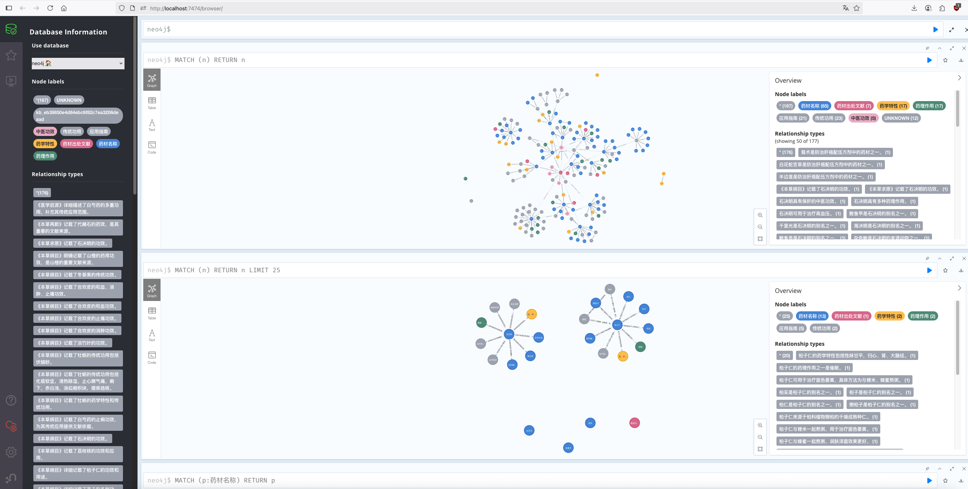968x489 pixels.
Task: Pin the first result frame
Action: tap(927, 48)
